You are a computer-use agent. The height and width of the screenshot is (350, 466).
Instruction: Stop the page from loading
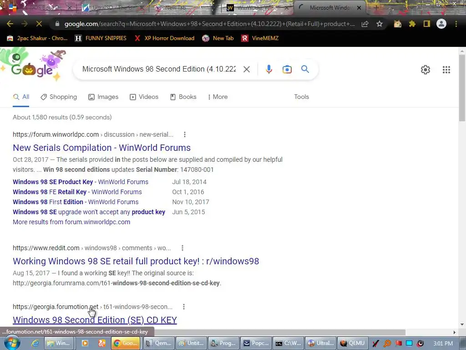pos(39,24)
